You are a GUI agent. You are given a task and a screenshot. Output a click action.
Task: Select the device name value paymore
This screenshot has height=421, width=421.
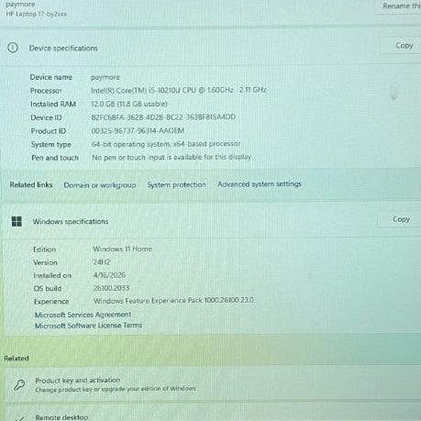105,77
